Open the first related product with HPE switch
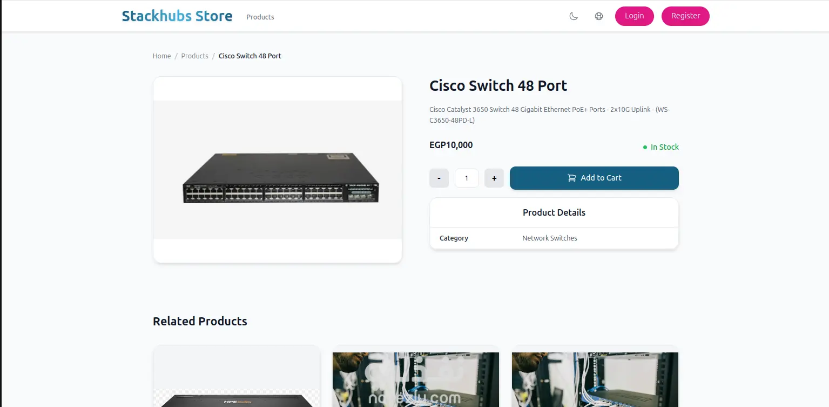The height and width of the screenshot is (407, 829). point(237,378)
